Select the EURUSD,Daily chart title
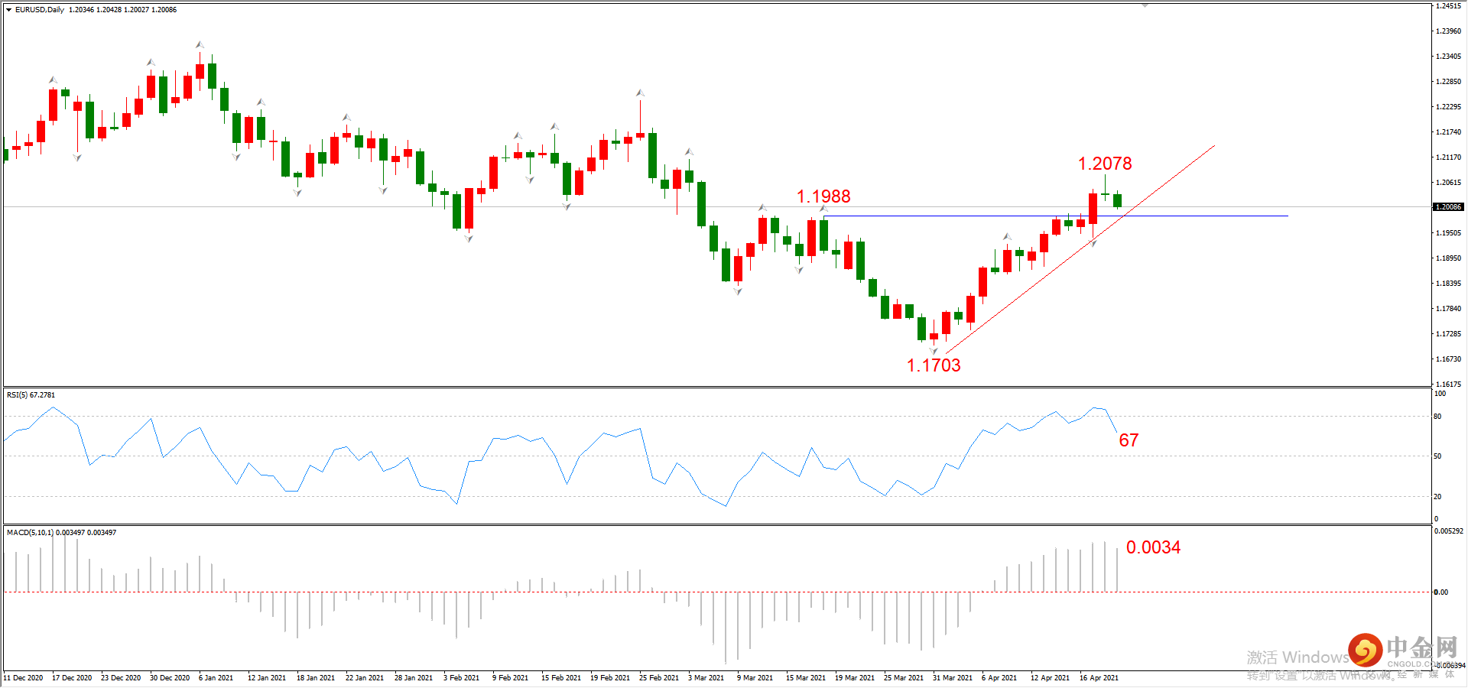This screenshot has height=688, width=1468. (40, 10)
